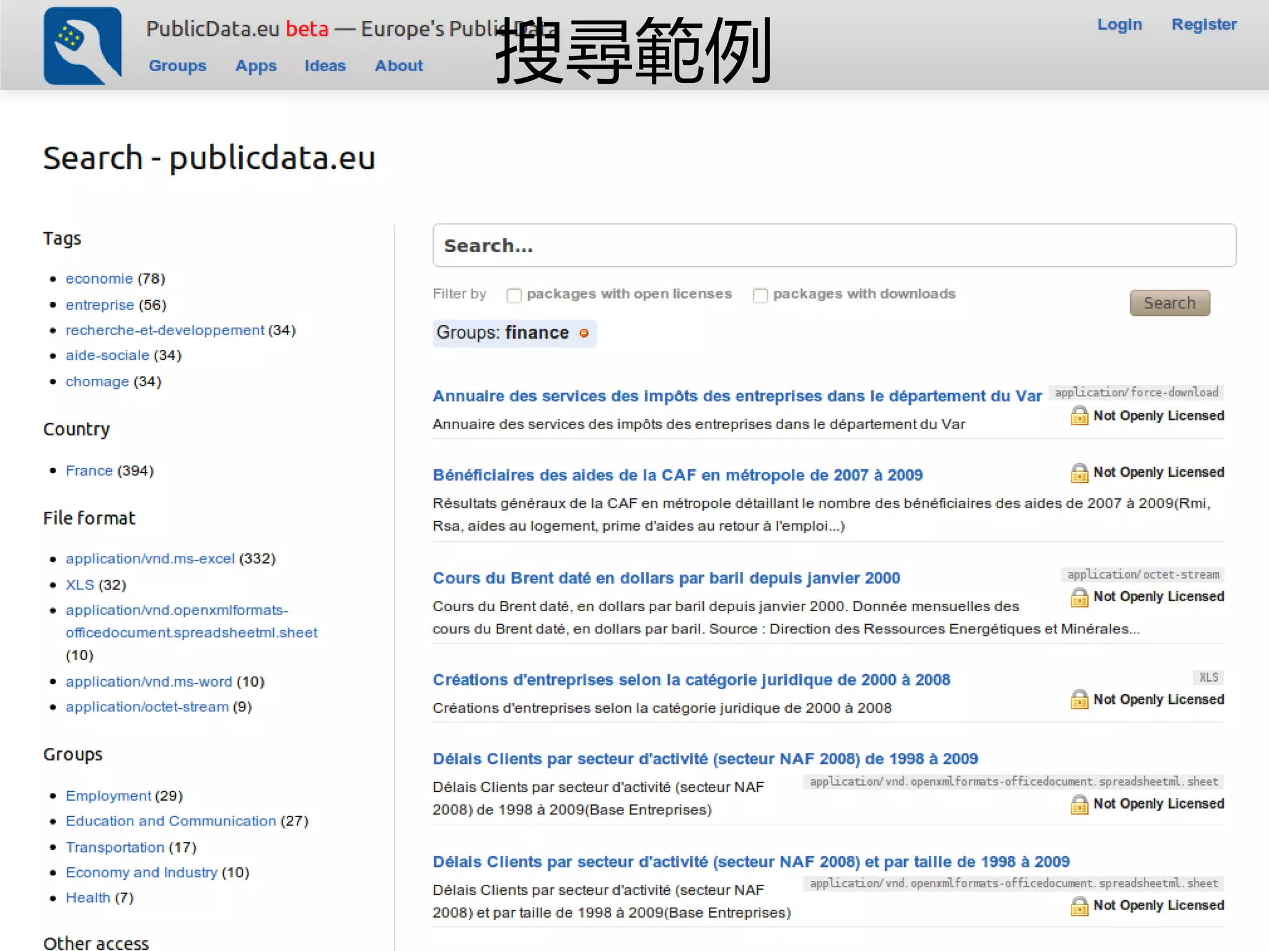Remove the finance group filter
Viewport: 1269px width, 951px height.
pos(584,333)
